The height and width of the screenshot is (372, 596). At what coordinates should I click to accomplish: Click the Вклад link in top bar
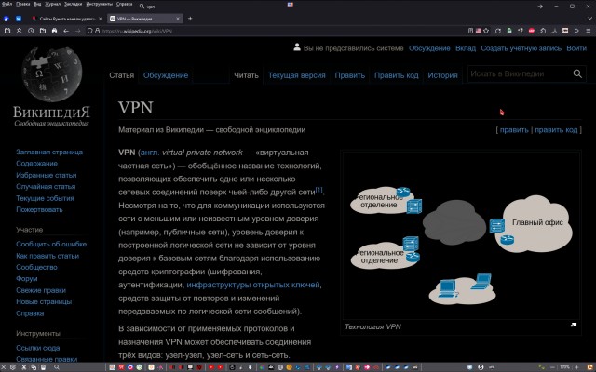click(466, 48)
